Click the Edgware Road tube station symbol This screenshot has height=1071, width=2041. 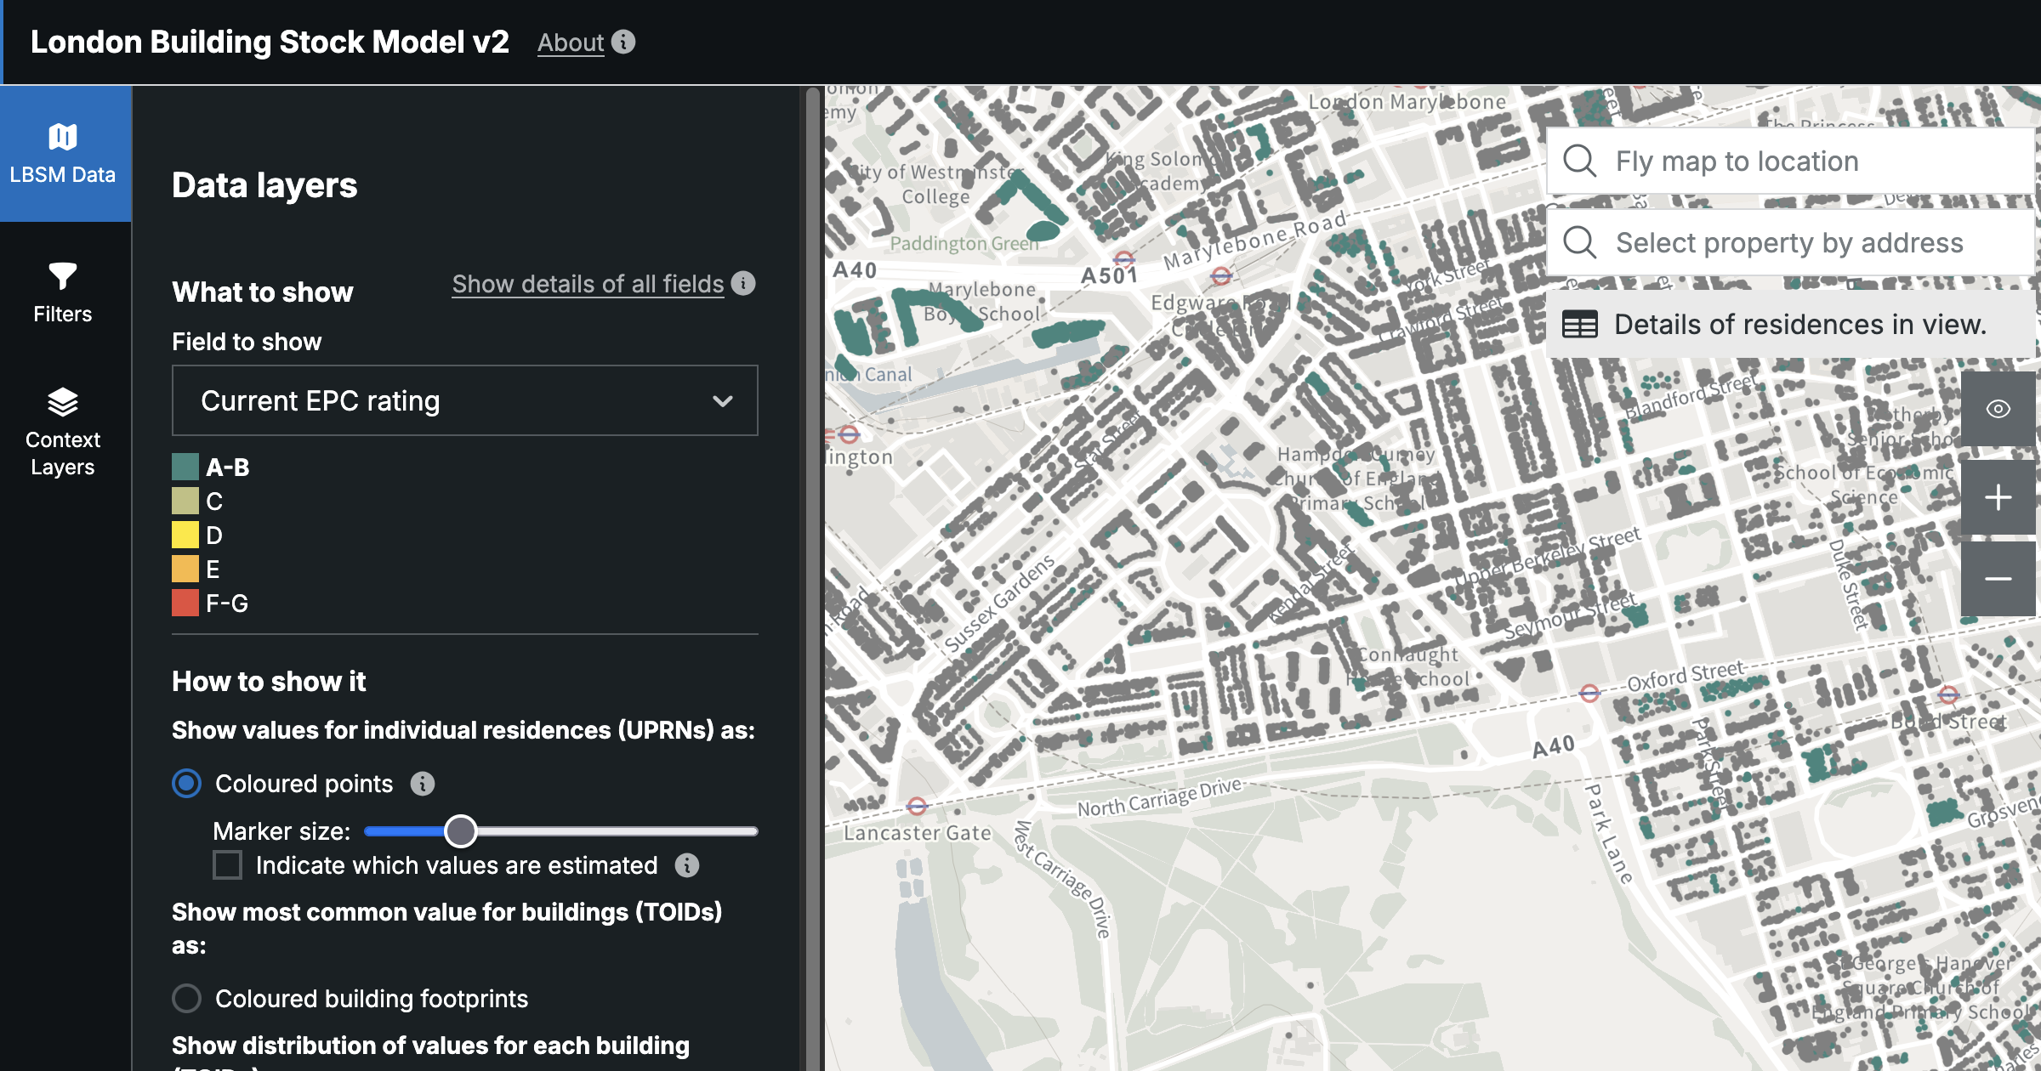pyautogui.click(x=1221, y=275)
